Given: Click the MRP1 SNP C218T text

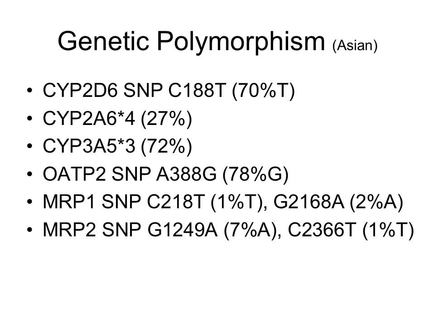Looking at the screenshot, I should [124, 201].
